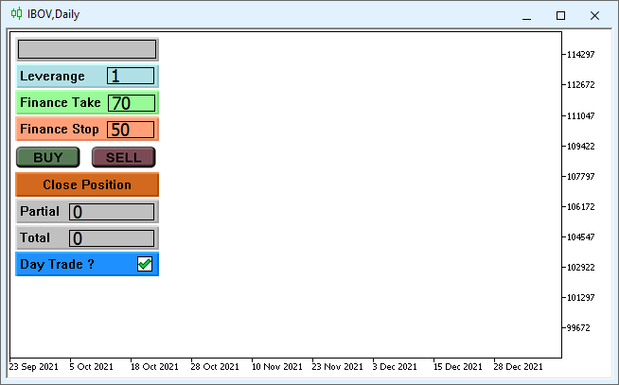Click the Total amount field
This screenshot has height=385, width=619.
click(x=112, y=238)
